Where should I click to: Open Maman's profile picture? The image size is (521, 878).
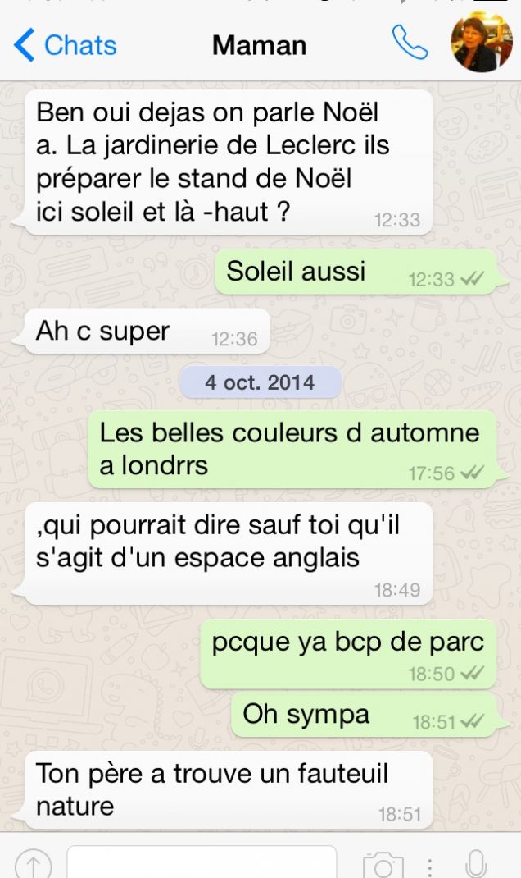(x=482, y=42)
